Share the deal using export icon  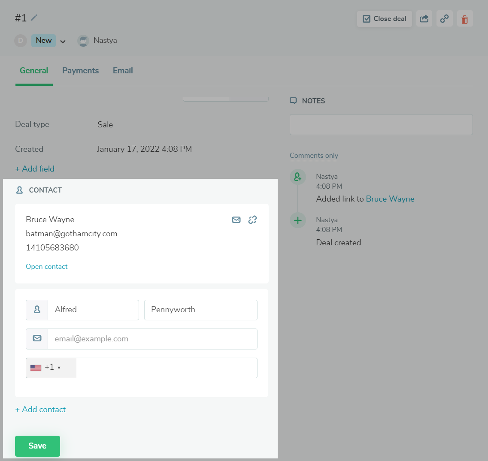point(424,19)
